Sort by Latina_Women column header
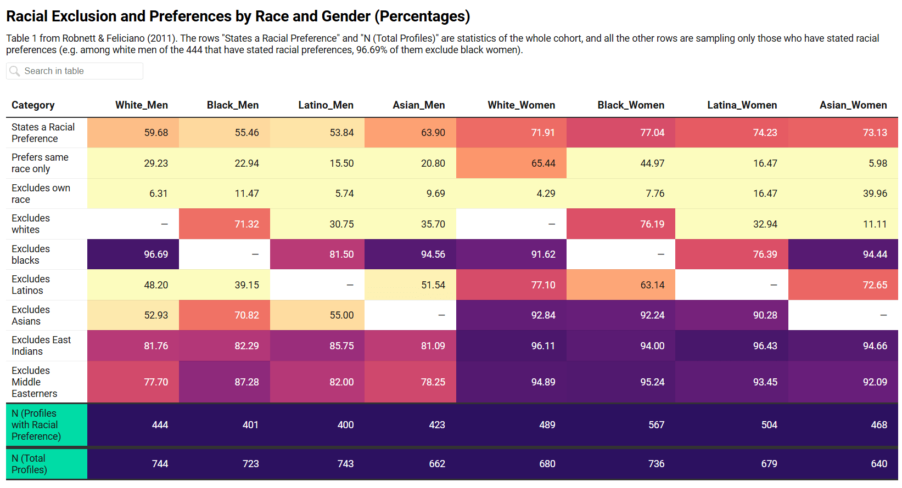Screen dimensions: 902x488 point(742,105)
